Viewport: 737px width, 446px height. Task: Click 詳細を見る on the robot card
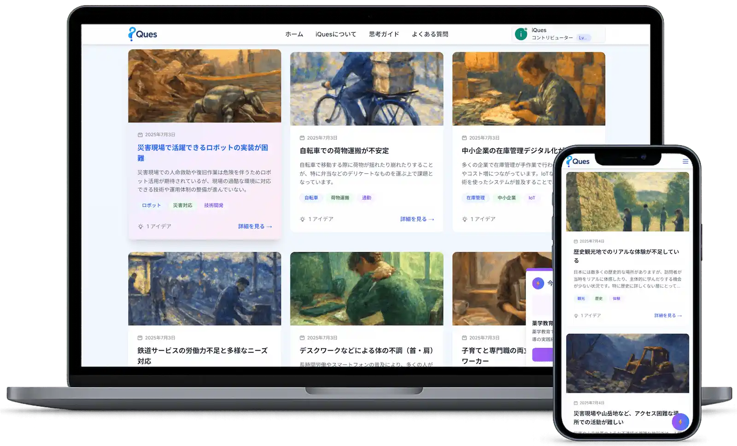click(255, 227)
